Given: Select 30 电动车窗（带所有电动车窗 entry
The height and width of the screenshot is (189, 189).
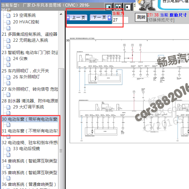Looking at the screenshot, I should click(x=30, y=119).
